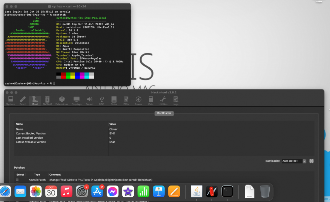Viewport: 330px width, 202px height.
Task: Select the Latest Available Version row
Action: pos(164,142)
